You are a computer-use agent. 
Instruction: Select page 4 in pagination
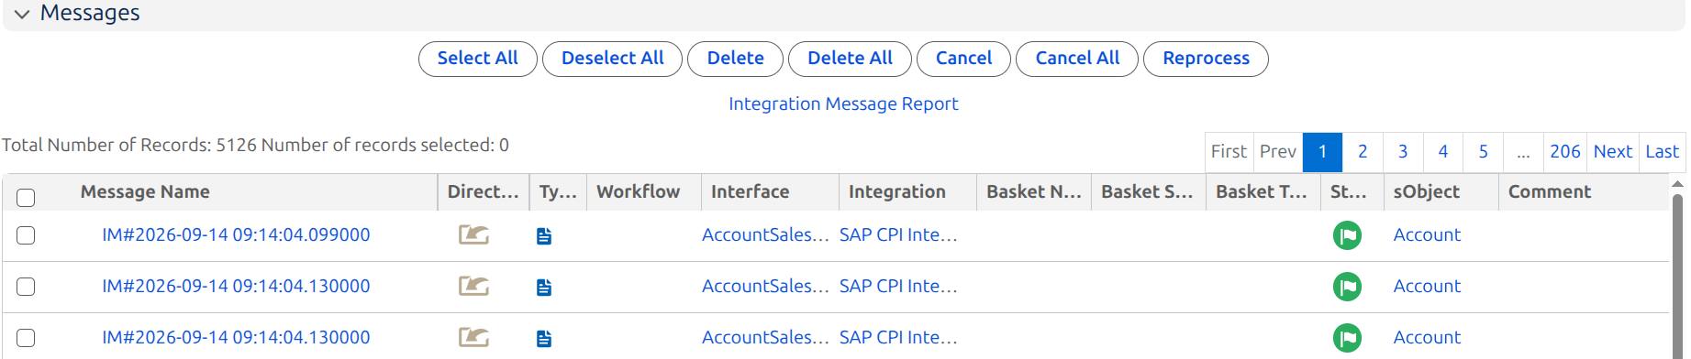click(1443, 152)
